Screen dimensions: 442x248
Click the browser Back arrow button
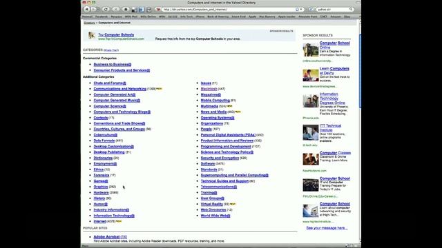coord(86,9)
